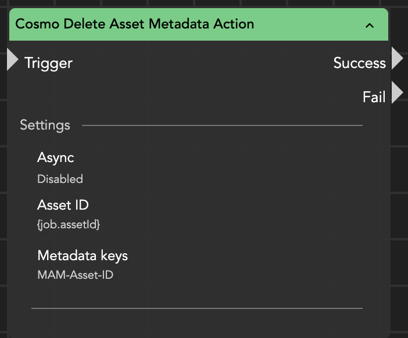Click the Success output port arrow
Viewport: 408px width, 338px height.
coord(397,59)
